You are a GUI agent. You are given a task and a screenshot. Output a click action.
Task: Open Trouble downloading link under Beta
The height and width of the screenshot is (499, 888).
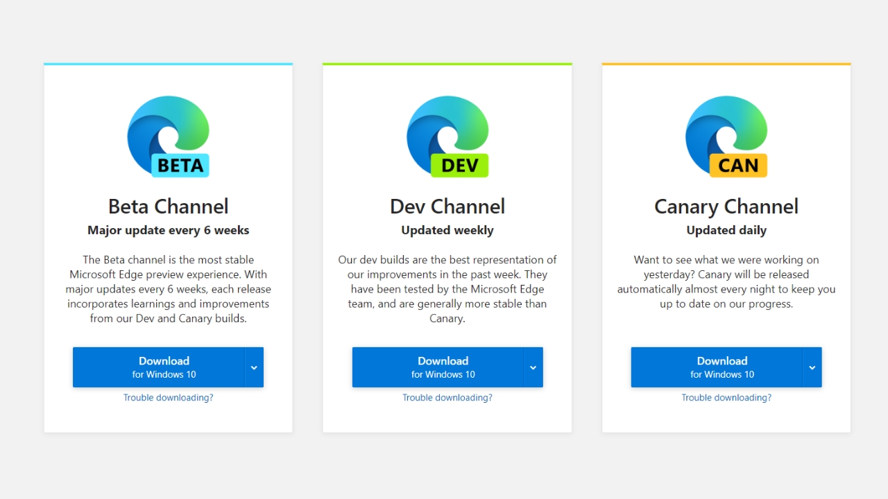[169, 398]
